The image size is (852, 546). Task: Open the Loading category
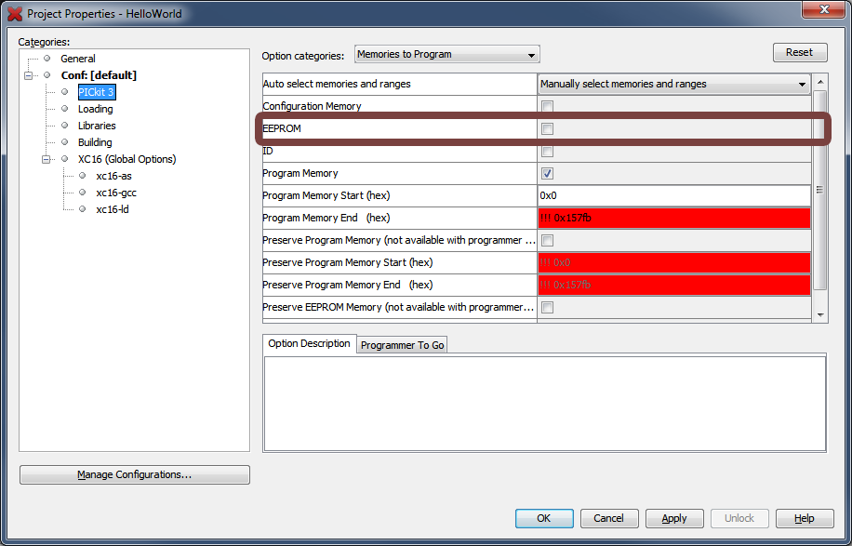[95, 109]
